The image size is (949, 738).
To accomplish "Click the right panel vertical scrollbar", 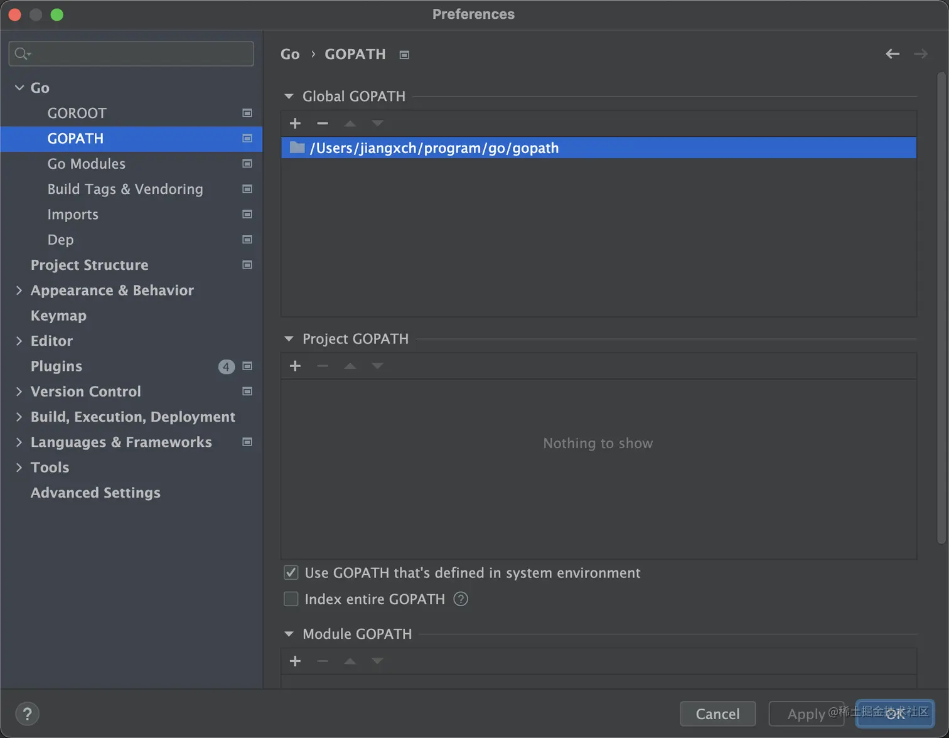I will click(x=942, y=307).
